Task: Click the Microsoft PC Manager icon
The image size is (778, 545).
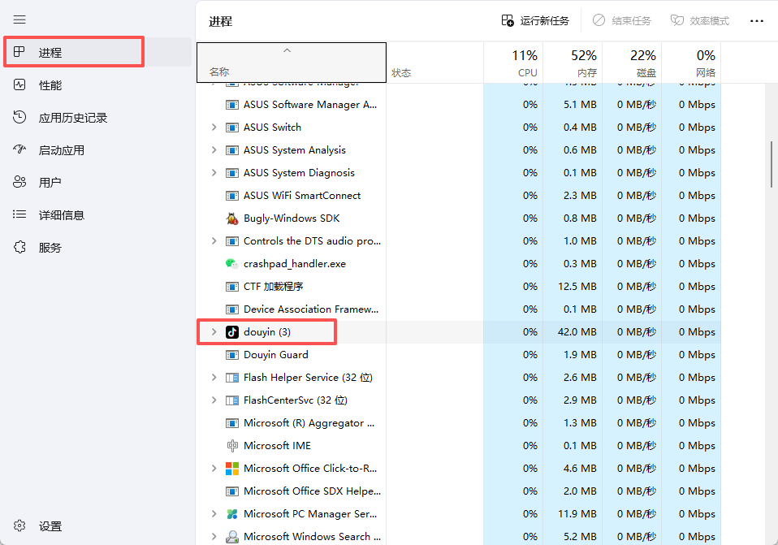Action: 232,514
